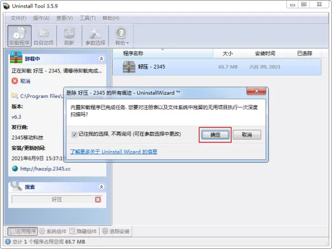This screenshot has width=332, height=249.
Task: Click the 取消 button in dialog
Action: click(x=247, y=134)
